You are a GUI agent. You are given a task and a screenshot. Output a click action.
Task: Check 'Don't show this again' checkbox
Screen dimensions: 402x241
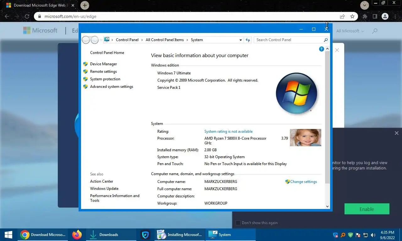click(x=238, y=223)
